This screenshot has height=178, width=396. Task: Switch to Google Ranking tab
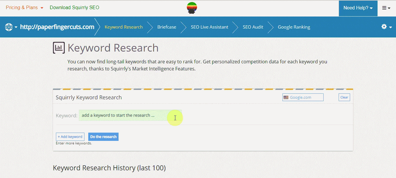point(294,27)
